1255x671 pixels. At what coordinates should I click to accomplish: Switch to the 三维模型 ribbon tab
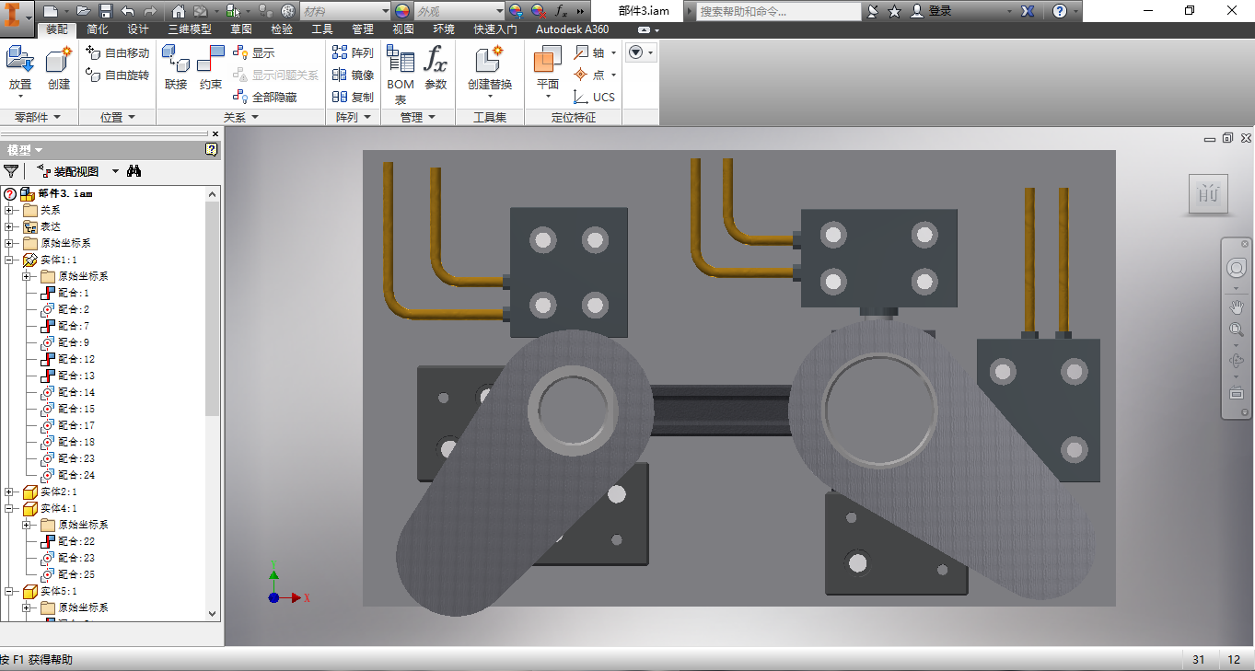[x=190, y=29]
